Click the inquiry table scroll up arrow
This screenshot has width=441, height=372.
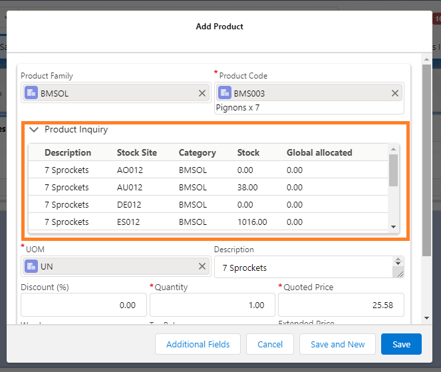pos(394,149)
